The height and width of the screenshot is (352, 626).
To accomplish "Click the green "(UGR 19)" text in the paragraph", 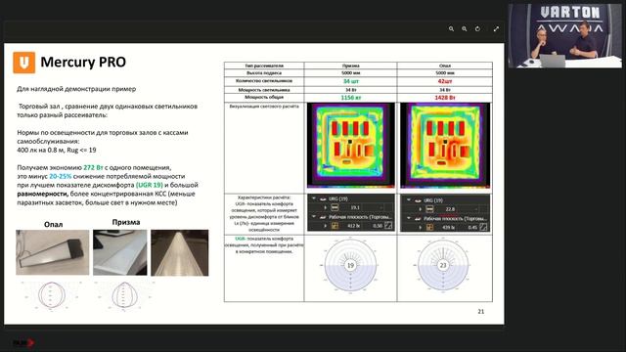I will (150, 185).
